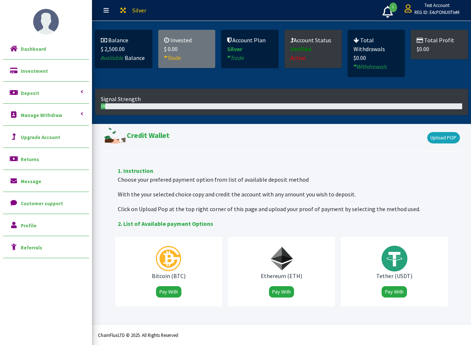Viewport: 471px width, 345px height.
Task: Click the REG ID text in header
Action: 437,12
